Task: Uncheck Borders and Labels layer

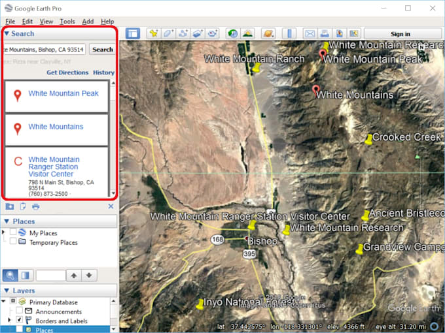Action: click(19, 320)
